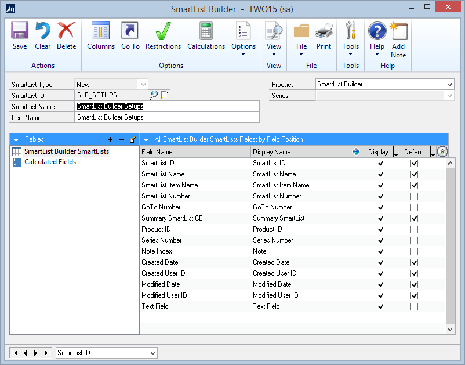The height and width of the screenshot is (365, 465).
Task: Open the Options dropdown arrow
Action: click(x=243, y=54)
